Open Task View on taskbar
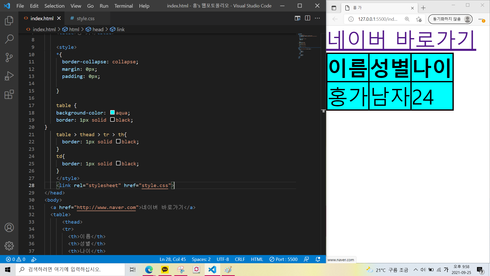This screenshot has height=276, width=490. [x=133, y=270]
